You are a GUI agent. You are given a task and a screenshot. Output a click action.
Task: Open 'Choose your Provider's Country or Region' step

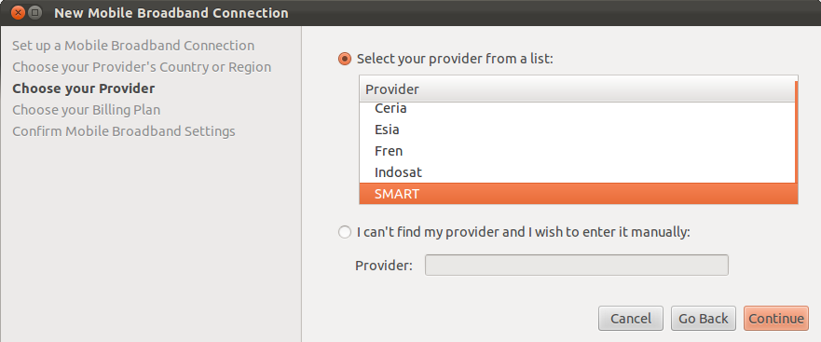click(142, 67)
